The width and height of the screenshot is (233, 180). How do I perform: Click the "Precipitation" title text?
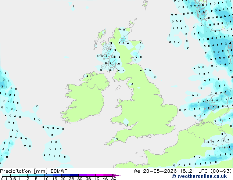pos(15,171)
